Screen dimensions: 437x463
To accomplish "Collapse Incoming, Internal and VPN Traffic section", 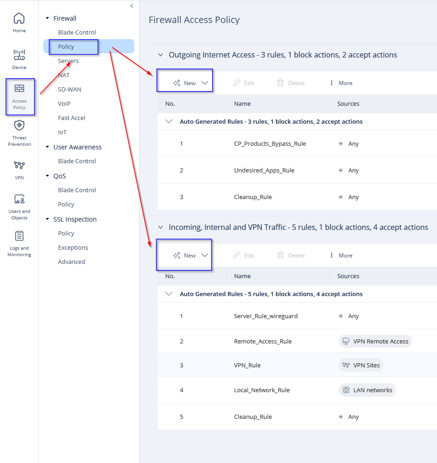I will 161,227.
